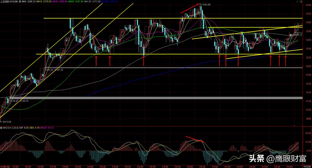Viewport: 312px width, 168px height.
Task: Click the MA5: 3286.33 value
Action: coord(29,2)
